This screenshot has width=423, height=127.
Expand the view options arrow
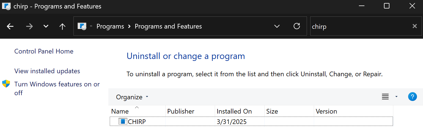tap(396, 97)
